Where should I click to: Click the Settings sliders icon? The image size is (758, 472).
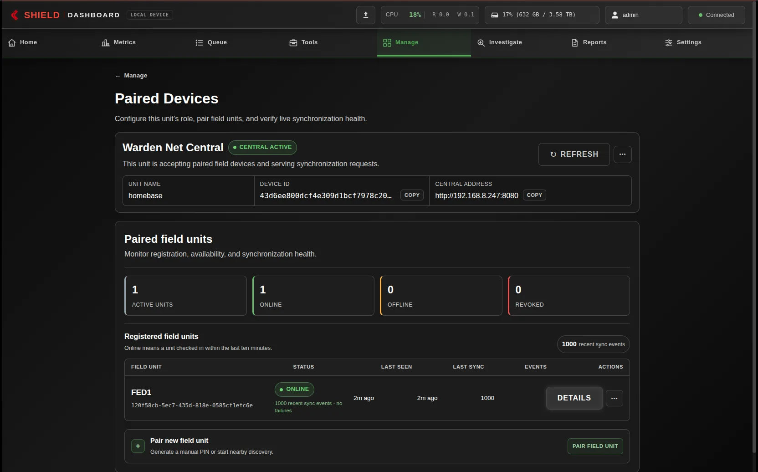coord(668,42)
